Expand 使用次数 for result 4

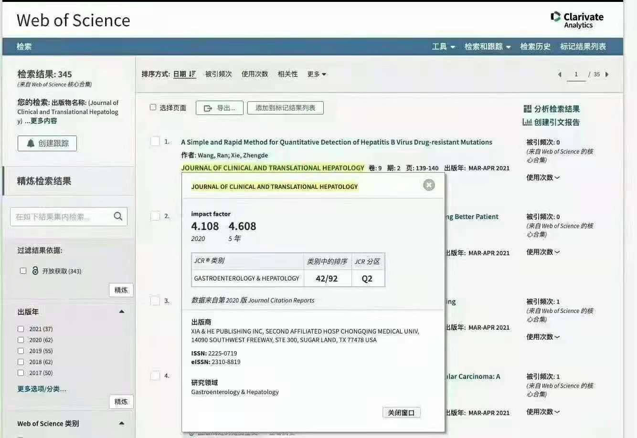click(x=543, y=412)
